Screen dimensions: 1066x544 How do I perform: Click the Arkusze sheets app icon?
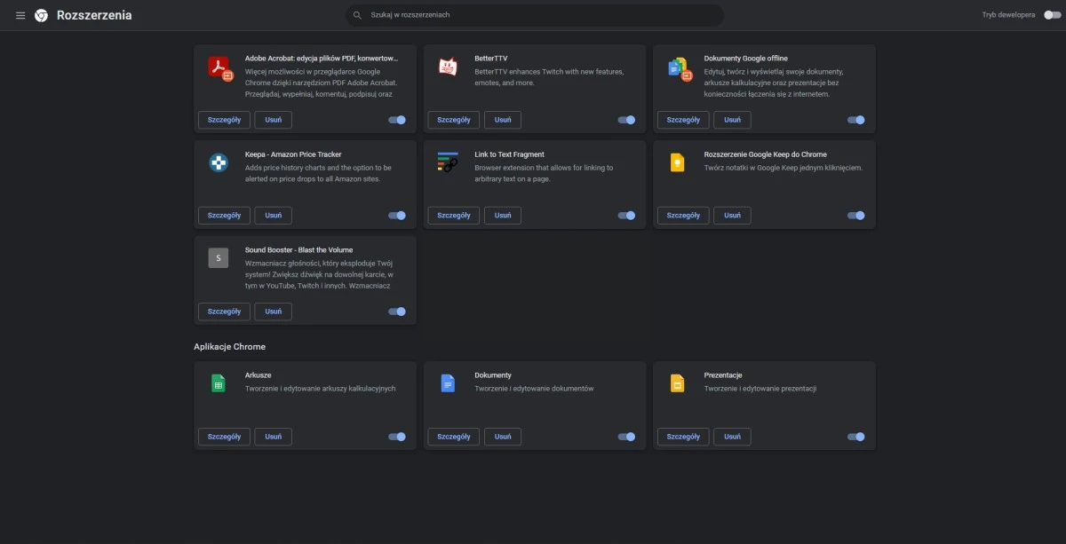coord(219,383)
